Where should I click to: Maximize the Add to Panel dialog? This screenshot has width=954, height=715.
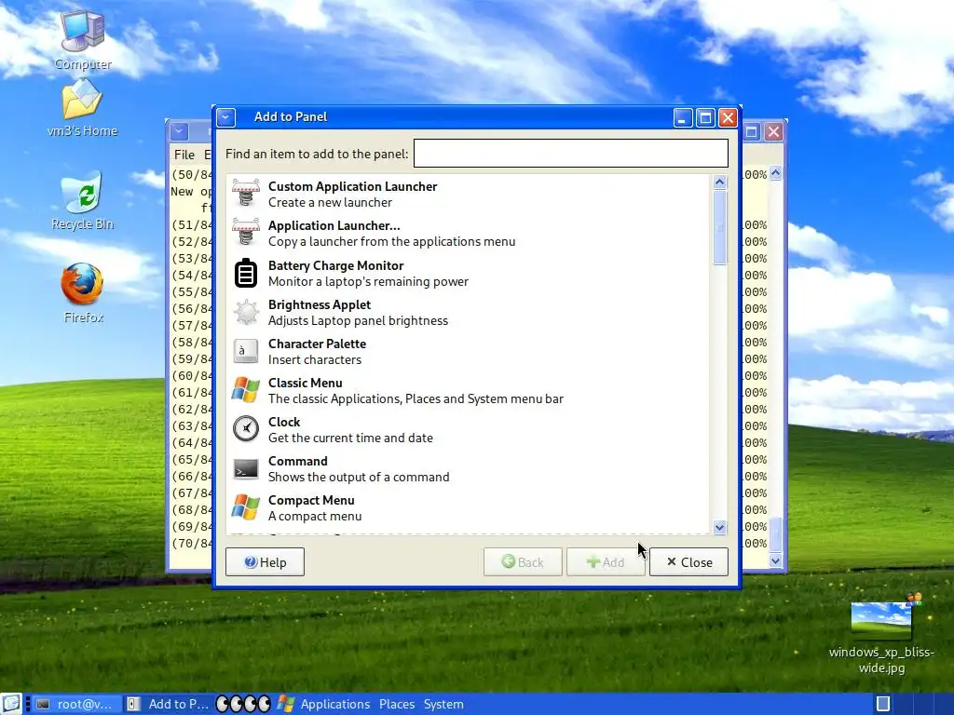[705, 117]
